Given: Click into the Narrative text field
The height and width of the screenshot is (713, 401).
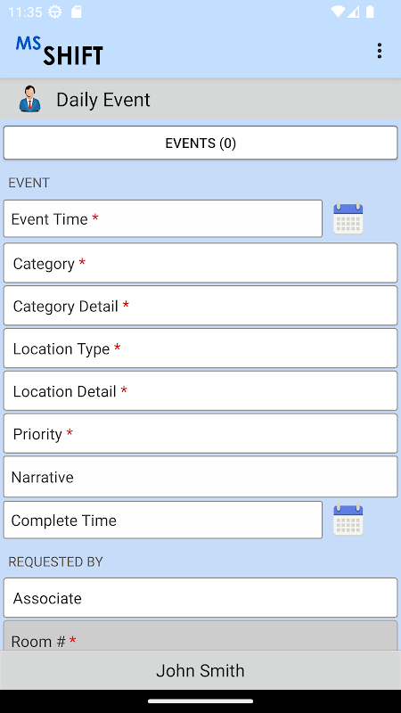Looking at the screenshot, I should coord(200,477).
